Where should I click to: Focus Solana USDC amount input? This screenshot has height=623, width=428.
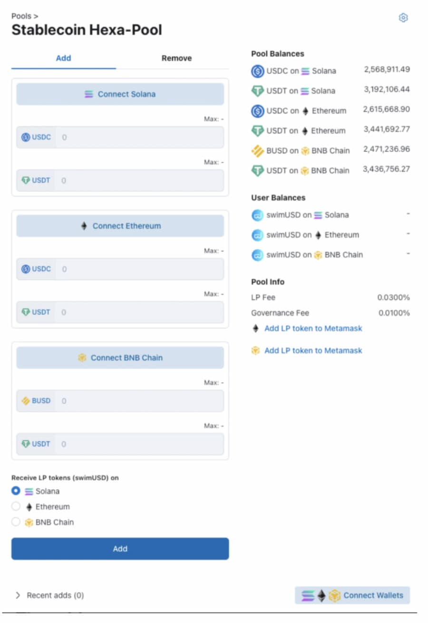point(139,137)
